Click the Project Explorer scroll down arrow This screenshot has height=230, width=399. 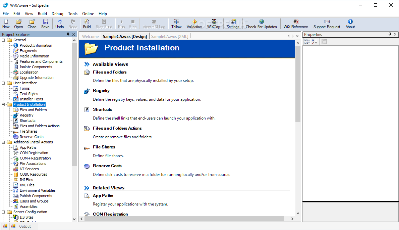(74, 219)
